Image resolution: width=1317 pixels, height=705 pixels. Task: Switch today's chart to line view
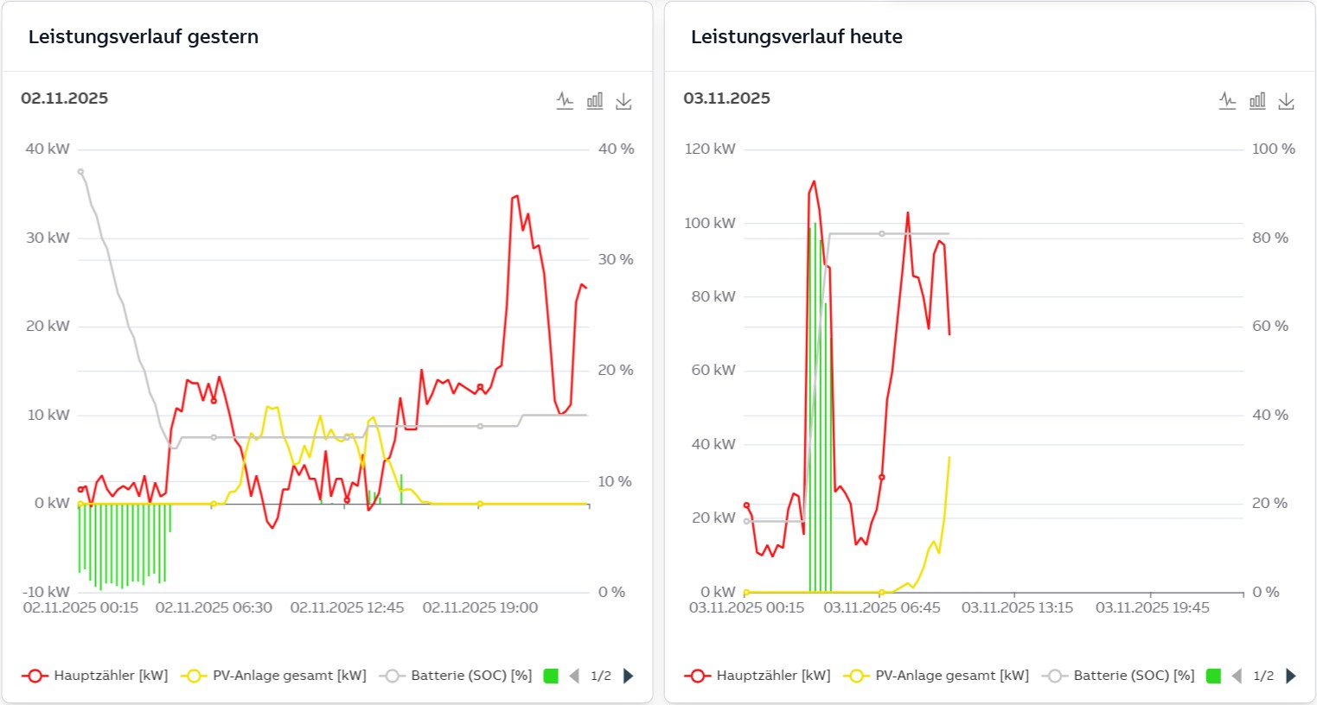pos(1227,101)
